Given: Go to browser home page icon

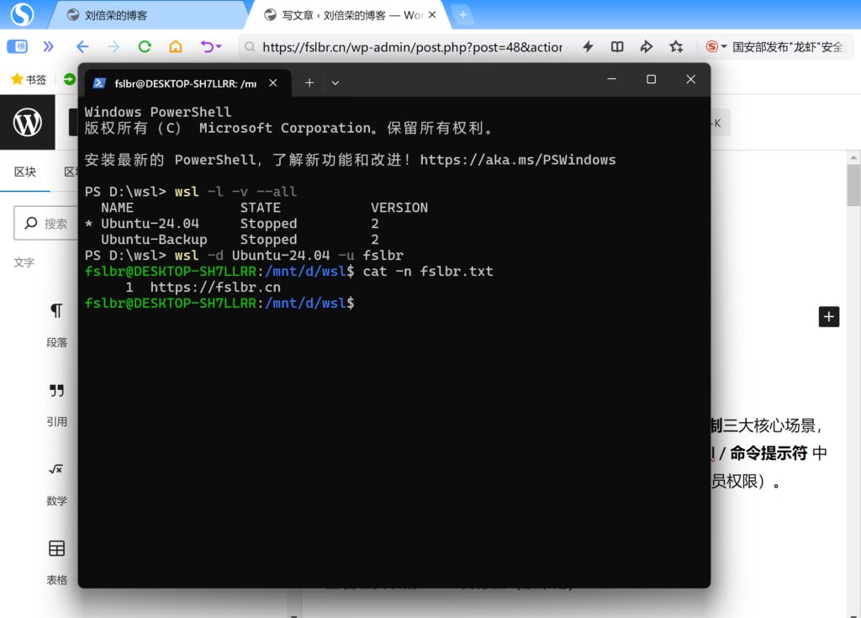Looking at the screenshot, I should point(175,46).
